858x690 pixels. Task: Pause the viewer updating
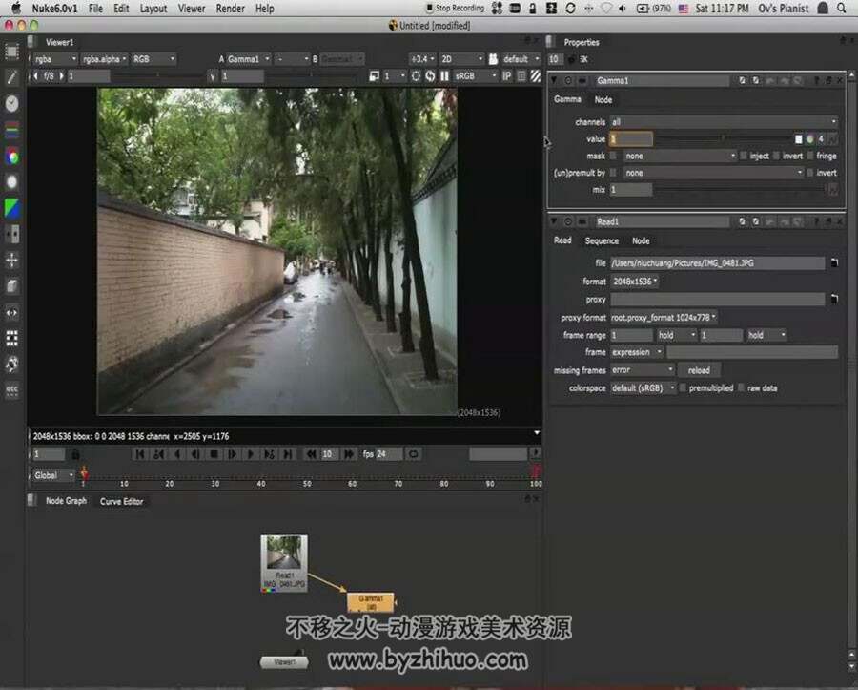click(444, 75)
